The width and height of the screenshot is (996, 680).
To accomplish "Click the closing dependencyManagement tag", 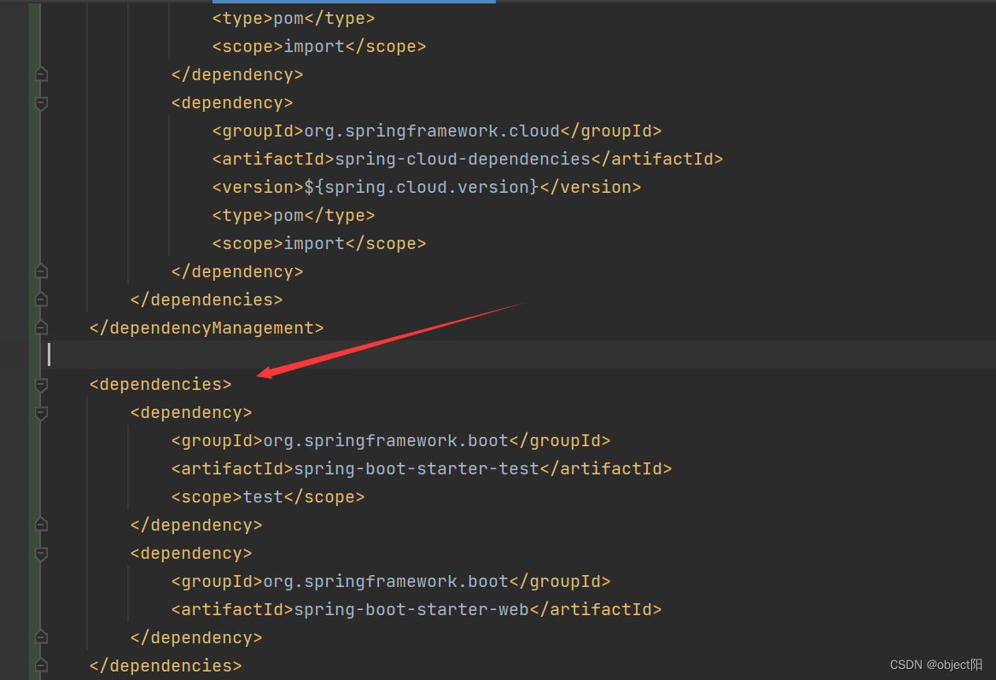I will click(x=206, y=328).
